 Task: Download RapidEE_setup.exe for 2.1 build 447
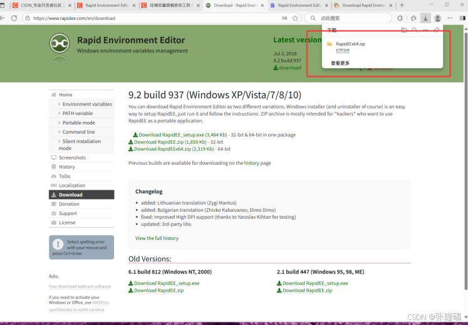[x=313, y=283]
